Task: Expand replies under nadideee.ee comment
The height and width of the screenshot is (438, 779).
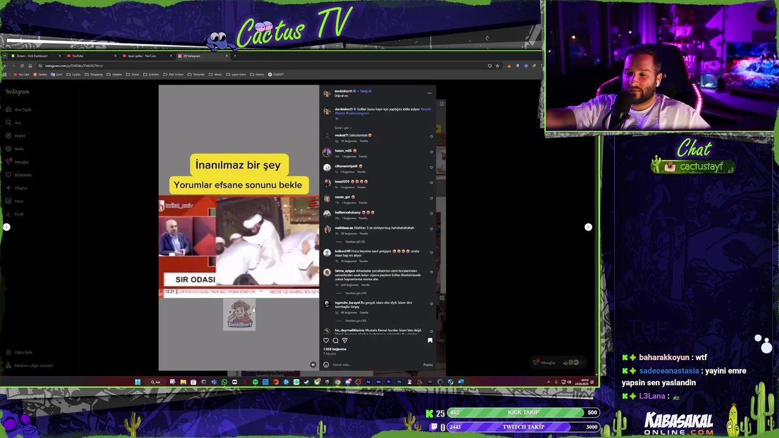Action: pyautogui.click(x=355, y=242)
